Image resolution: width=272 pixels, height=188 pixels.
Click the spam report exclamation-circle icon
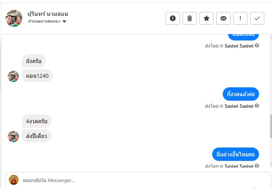173,18
